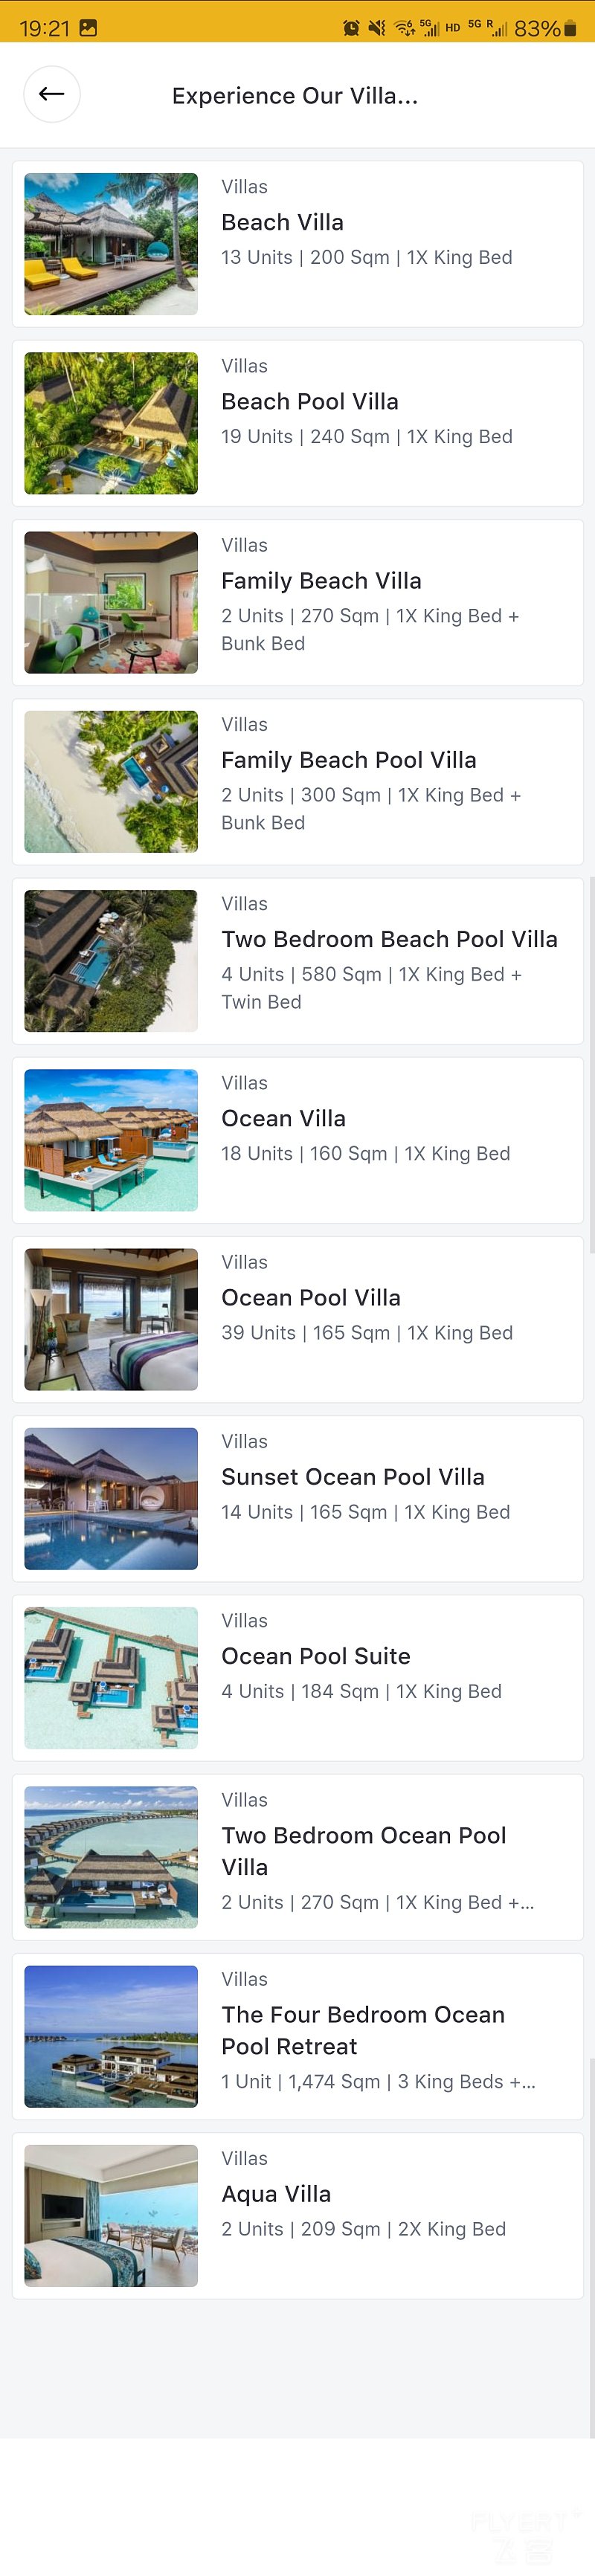This screenshot has width=595, height=2576.
Task: Open Two Bedroom Ocean Pool Villa title
Action: (363, 1851)
